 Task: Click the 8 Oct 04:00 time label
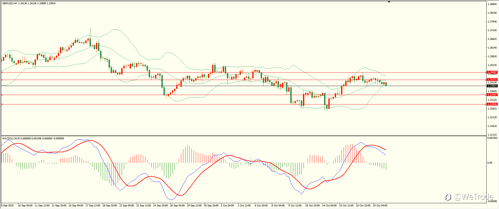coord(278,206)
